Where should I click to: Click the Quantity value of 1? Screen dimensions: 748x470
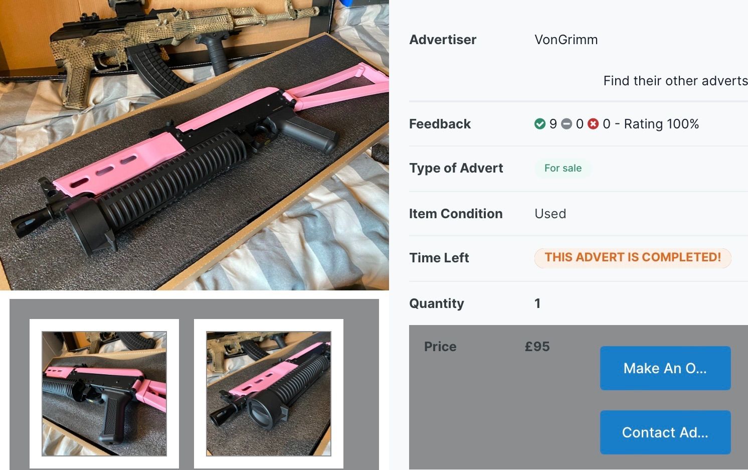[537, 303]
